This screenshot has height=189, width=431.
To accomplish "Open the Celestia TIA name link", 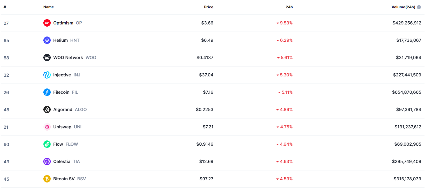I will 62,161.
